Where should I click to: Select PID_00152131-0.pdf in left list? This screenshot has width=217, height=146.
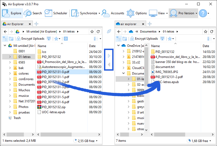55,72
